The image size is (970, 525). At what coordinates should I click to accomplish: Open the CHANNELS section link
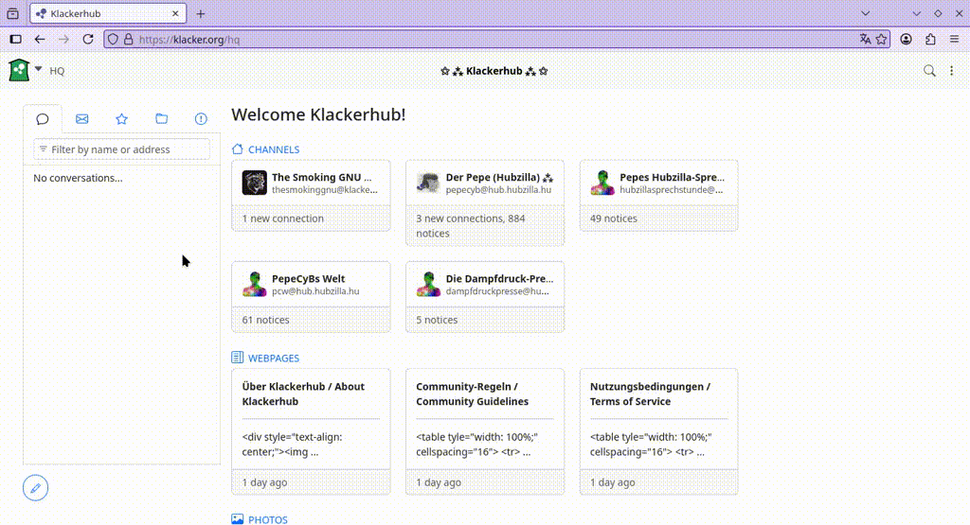(x=273, y=149)
